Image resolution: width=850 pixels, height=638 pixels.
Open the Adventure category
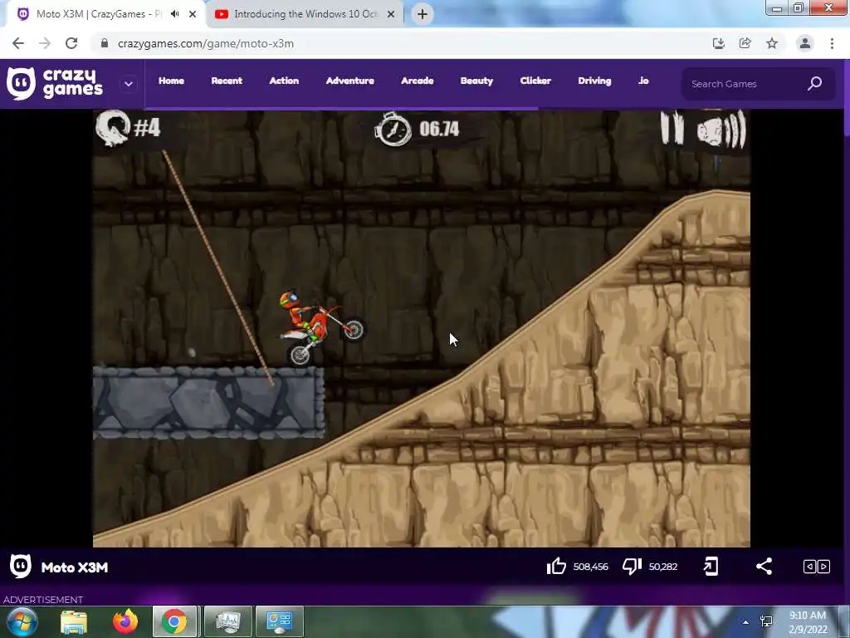click(x=350, y=81)
